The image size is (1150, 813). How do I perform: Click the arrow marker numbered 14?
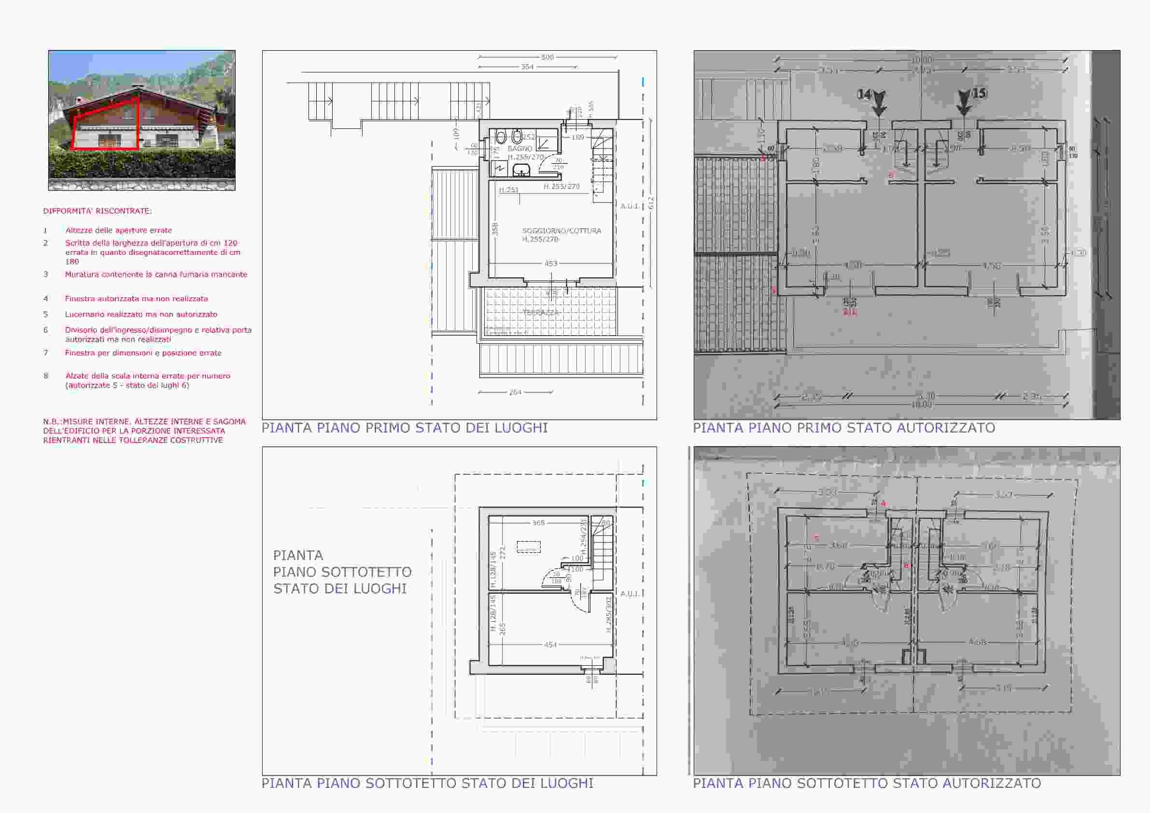click(879, 103)
